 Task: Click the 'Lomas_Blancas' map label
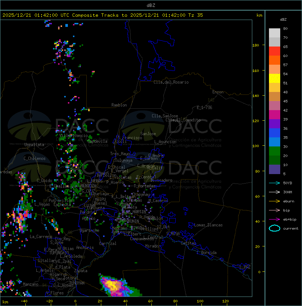[208, 225]
